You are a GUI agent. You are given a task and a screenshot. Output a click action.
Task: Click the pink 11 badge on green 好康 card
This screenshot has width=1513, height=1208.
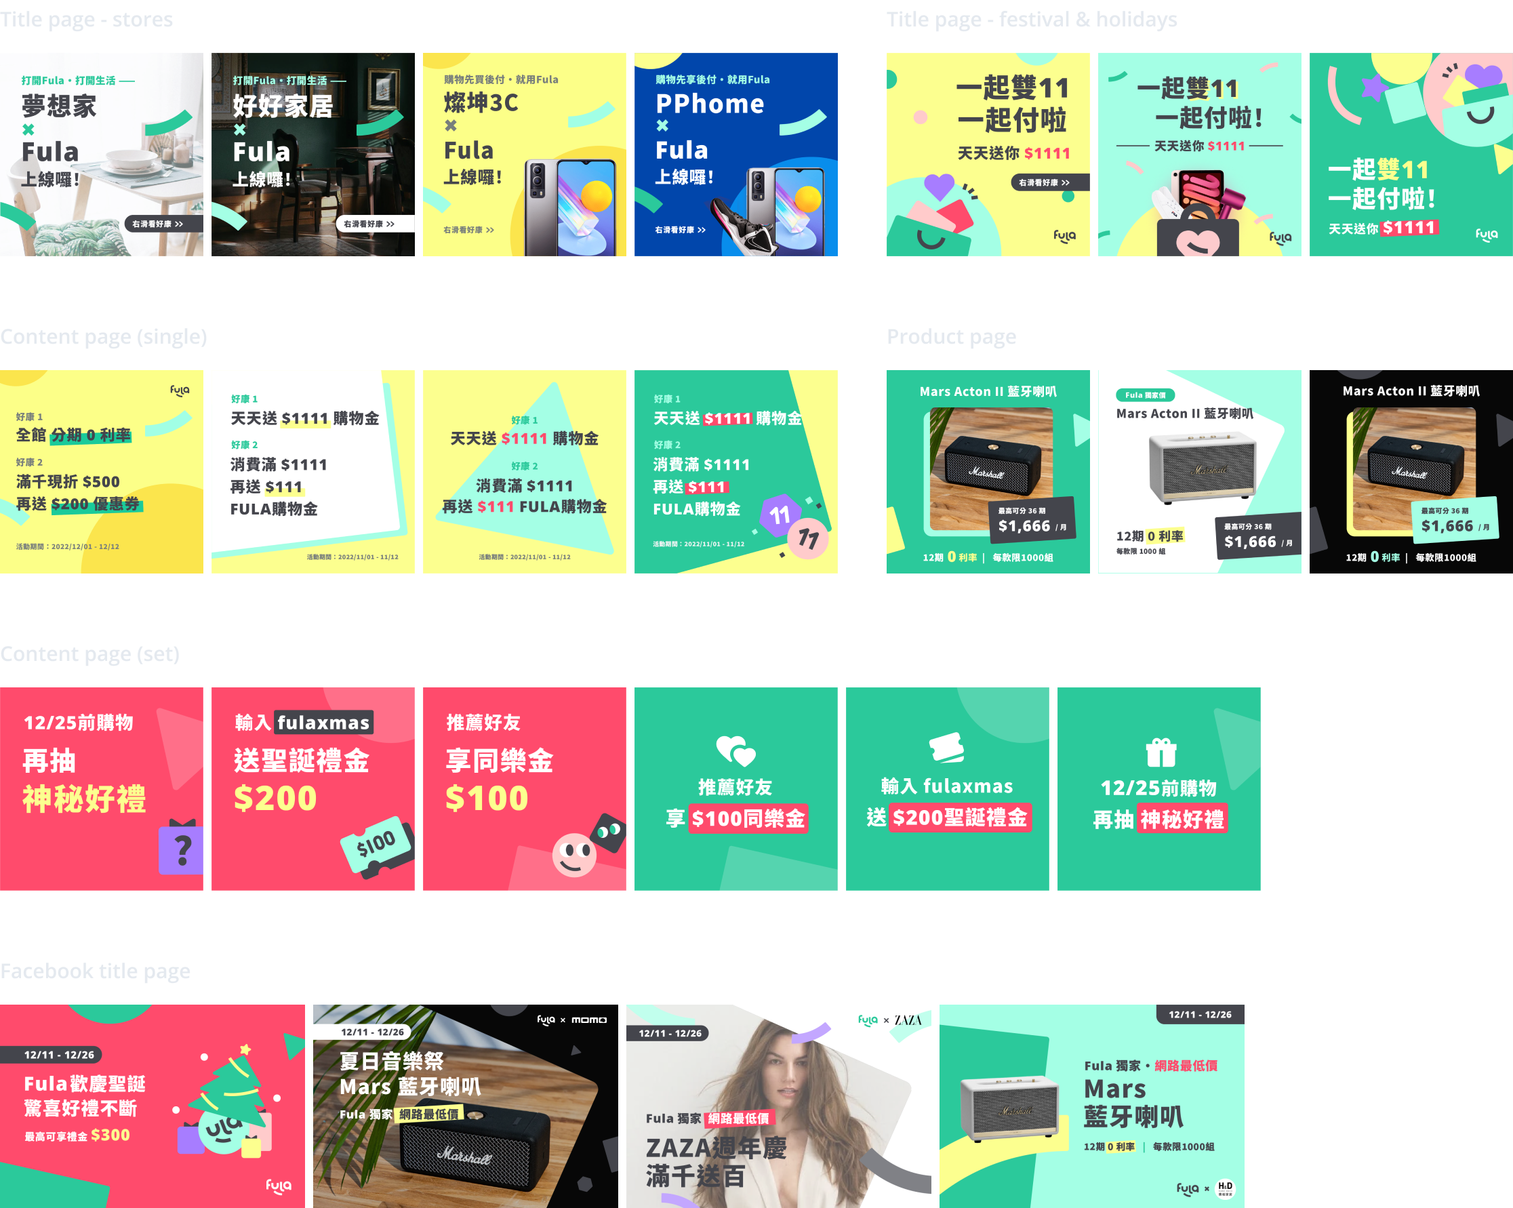pyautogui.click(x=808, y=538)
